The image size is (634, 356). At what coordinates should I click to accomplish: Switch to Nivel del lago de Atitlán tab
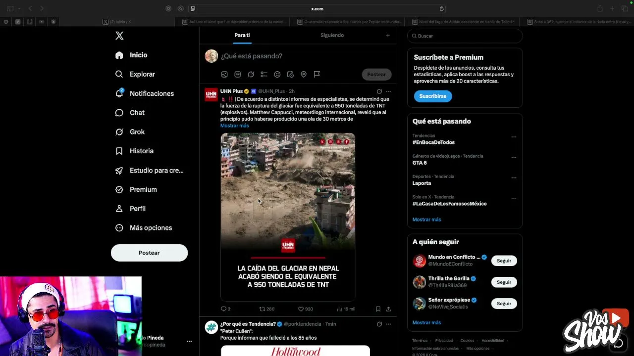[464, 22]
